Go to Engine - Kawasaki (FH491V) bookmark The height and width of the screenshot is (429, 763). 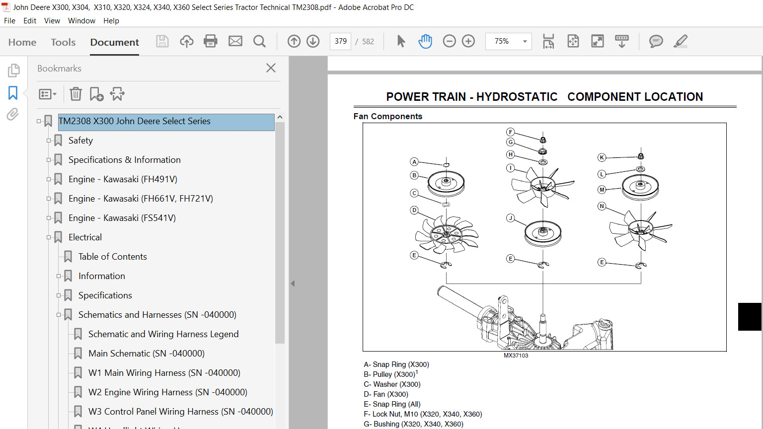point(123,179)
